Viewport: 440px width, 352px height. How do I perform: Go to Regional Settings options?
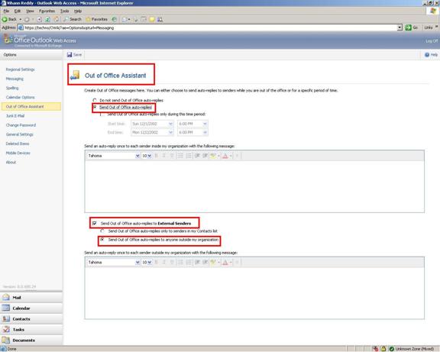tap(20, 69)
